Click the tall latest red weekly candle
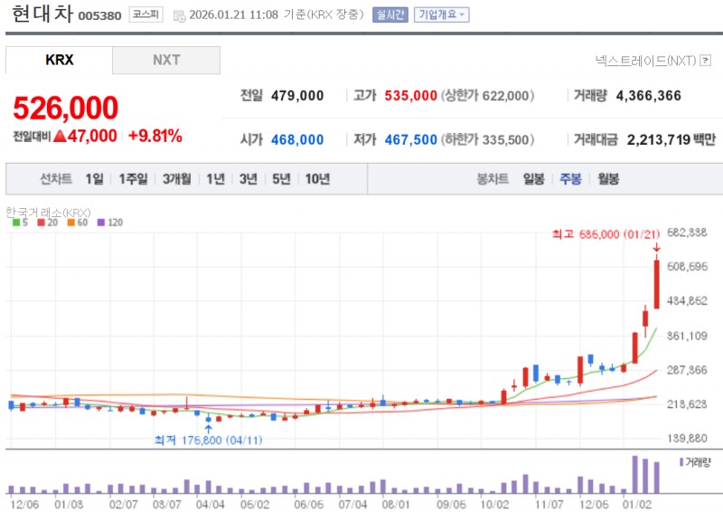Viewport: 723px width, 512px height. tap(656, 284)
